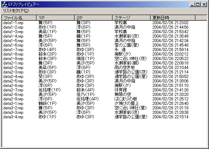Screen dimensions: 209x149
Task: Open the リストをクリア menu
Action: pyautogui.click(x=16, y=11)
